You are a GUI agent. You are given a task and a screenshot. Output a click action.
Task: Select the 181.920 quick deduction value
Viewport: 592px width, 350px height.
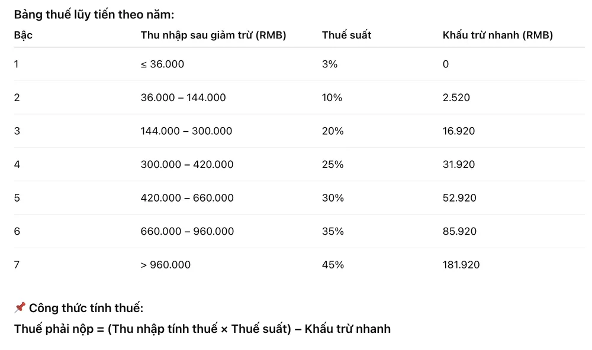point(461,265)
